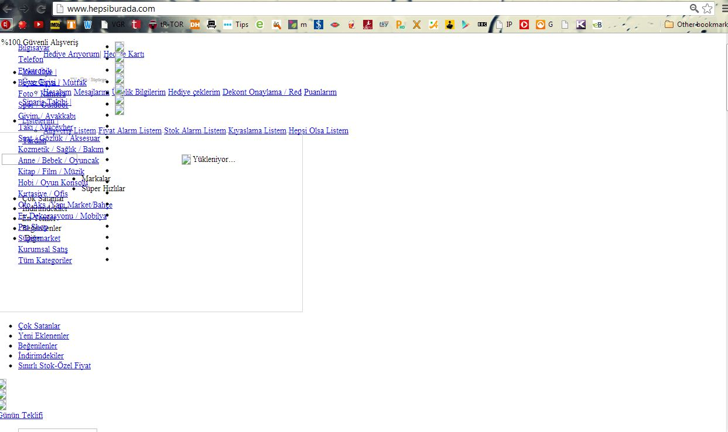Screen dimensions: 728x432
Task: Focus the hepsiburada.com address bar
Action: point(375,9)
